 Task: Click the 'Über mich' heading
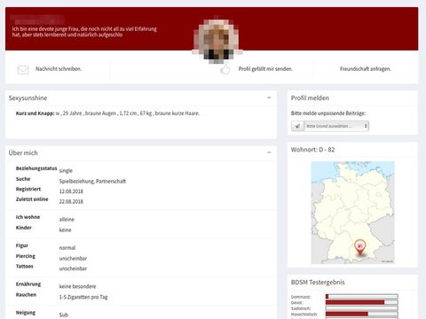23,153
